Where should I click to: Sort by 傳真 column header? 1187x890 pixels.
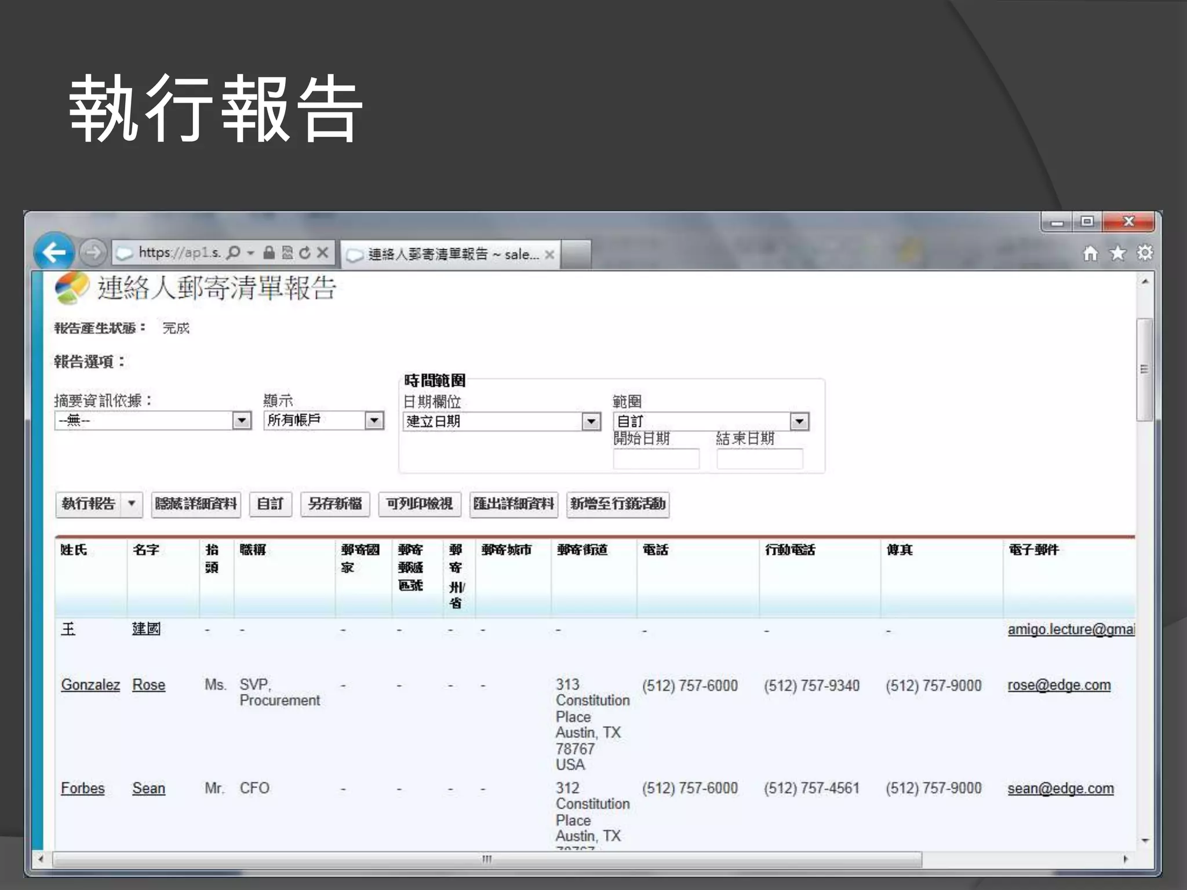point(900,550)
